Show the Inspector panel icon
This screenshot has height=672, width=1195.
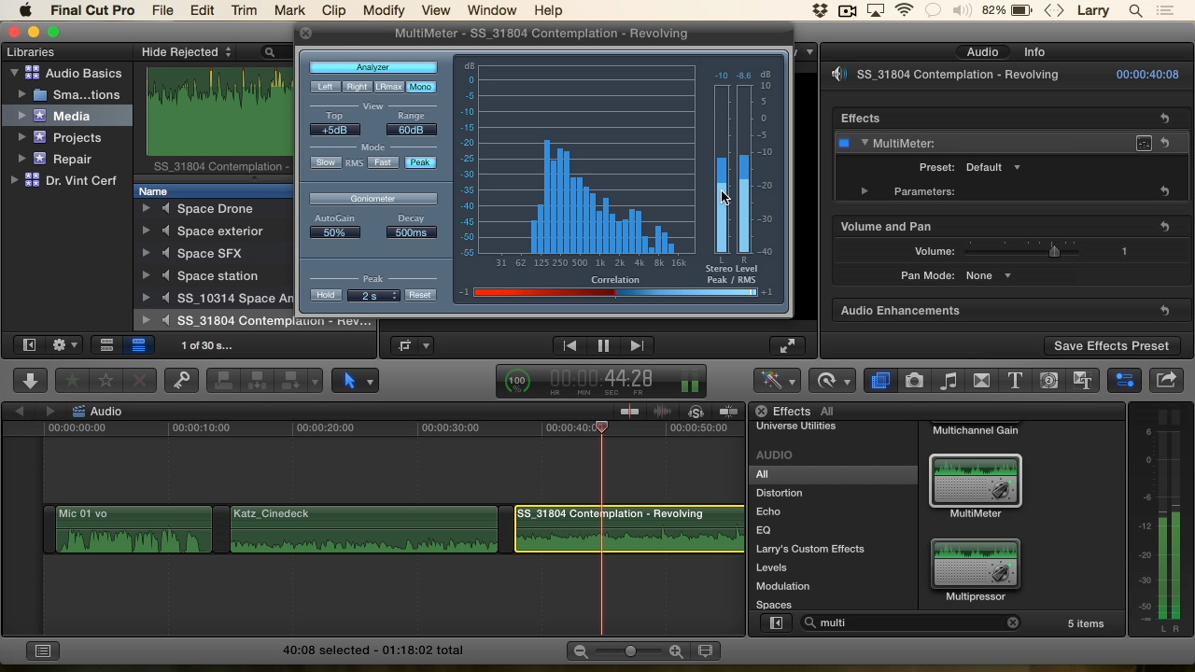pos(1124,381)
